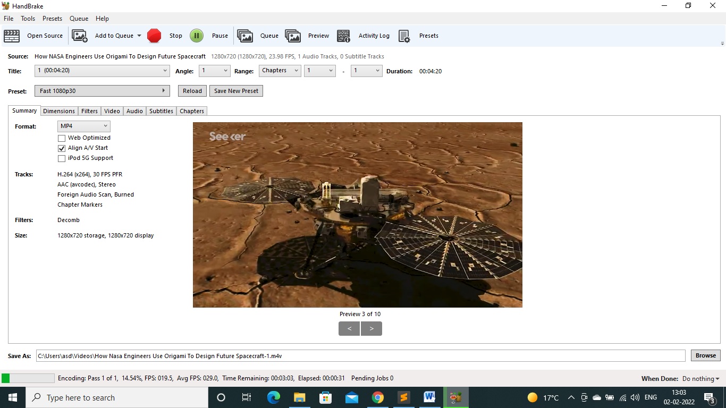
Task: Open the Format MP4 dropdown
Action: (84, 126)
